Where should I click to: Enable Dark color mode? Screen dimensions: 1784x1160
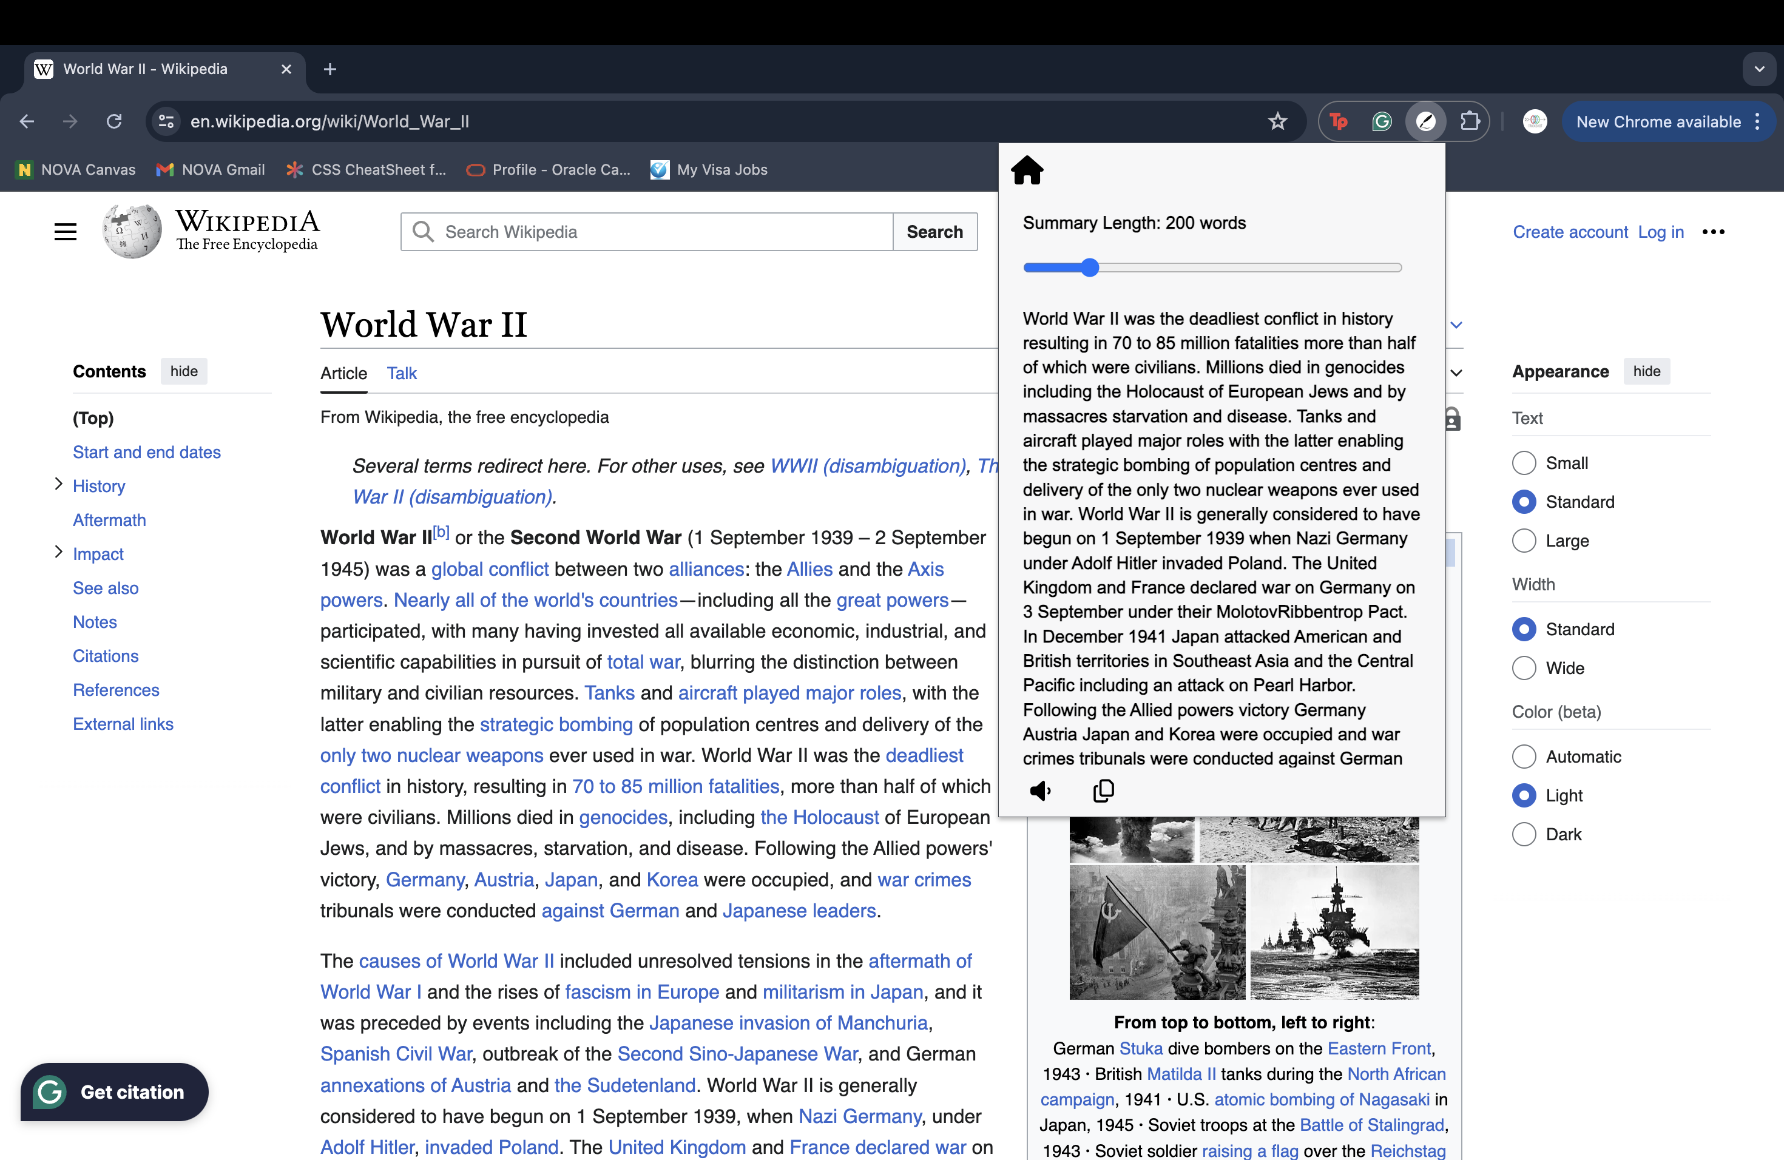1524,834
